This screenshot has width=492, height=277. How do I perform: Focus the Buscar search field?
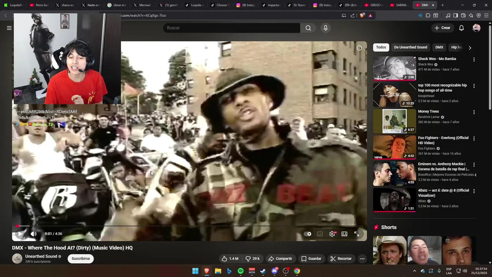(x=231, y=28)
